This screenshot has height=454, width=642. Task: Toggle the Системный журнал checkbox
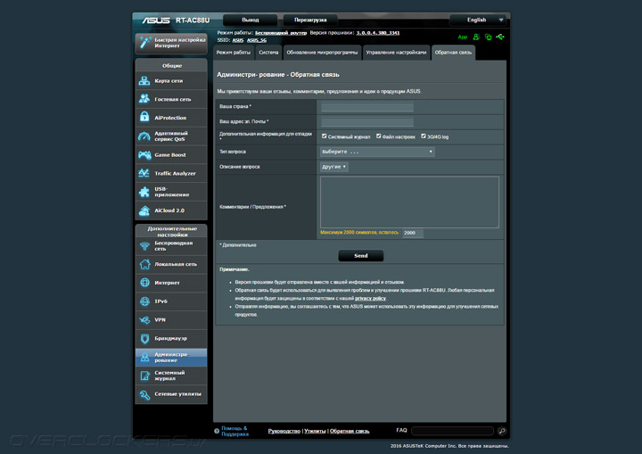pos(325,136)
